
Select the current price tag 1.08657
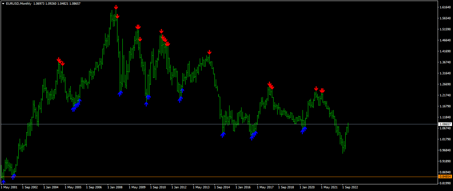[x=446, y=124]
